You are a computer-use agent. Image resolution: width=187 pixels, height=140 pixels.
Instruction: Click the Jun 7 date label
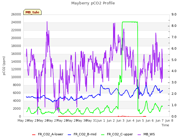pyautogui.click(x=160, y=120)
